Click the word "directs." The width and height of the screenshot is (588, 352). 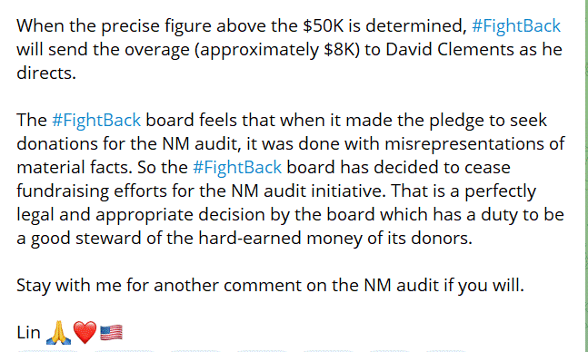pos(46,73)
